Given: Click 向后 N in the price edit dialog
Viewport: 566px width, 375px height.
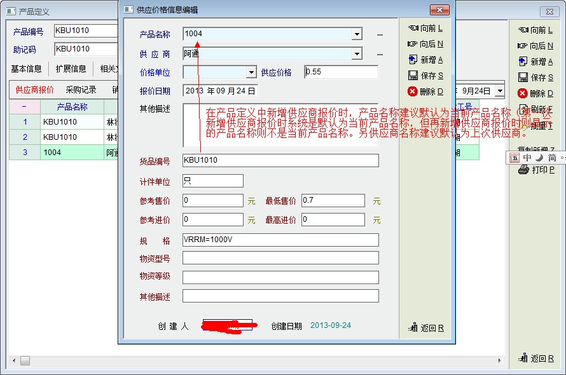Looking at the screenshot, I should point(425,44).
